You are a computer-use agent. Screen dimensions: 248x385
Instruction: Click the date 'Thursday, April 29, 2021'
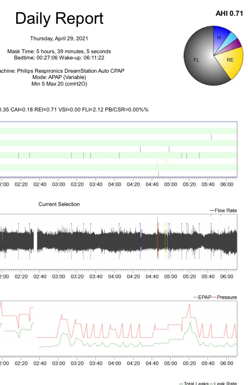point(59,39)
